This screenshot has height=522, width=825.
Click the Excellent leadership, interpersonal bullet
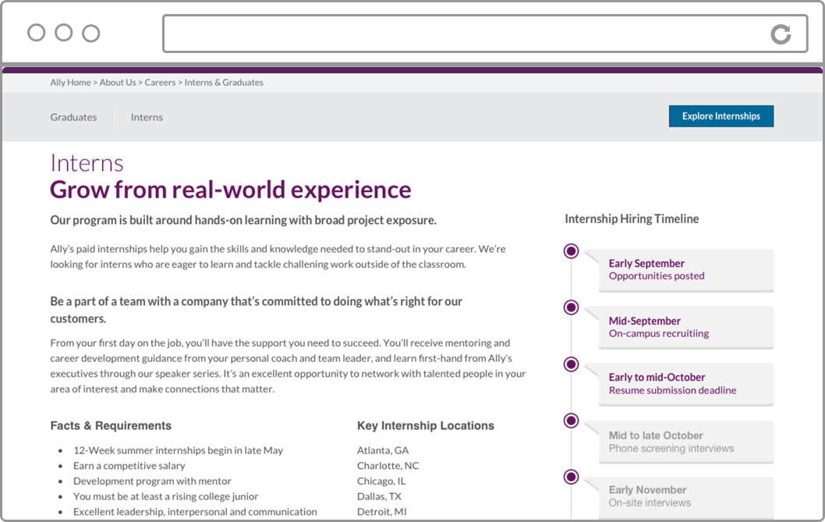pyautogui.click(x=195, y=511)
